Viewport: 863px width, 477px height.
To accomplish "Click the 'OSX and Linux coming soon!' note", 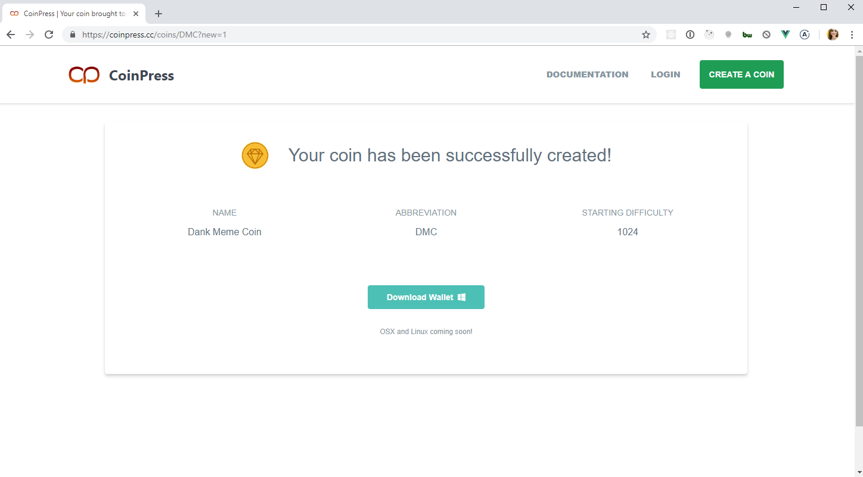I will pos(426,332).
